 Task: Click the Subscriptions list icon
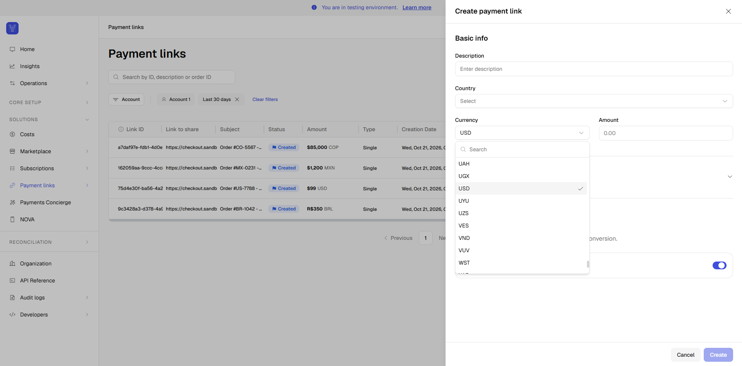point(12,168)
